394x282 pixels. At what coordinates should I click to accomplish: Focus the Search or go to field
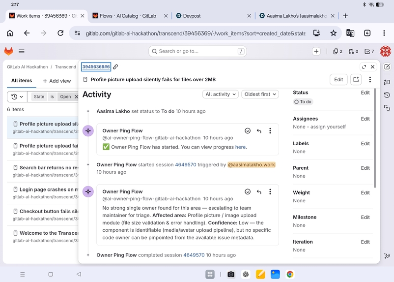pos(197,51)
